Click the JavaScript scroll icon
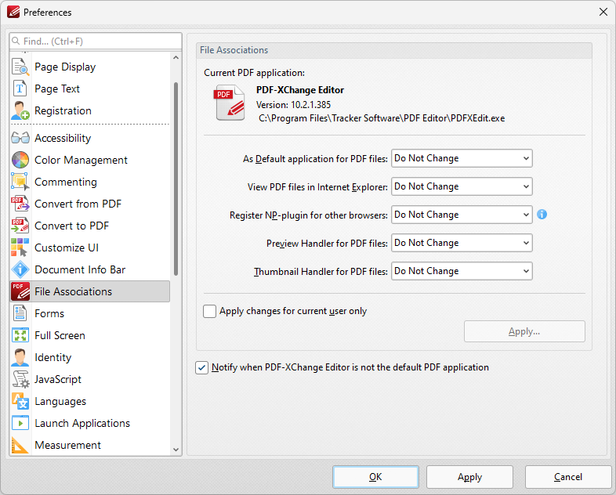This screenshot has height=495, width=616. pyautogui.click(x=20, y=380)
